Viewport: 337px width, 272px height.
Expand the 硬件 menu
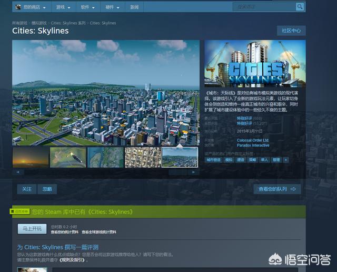tap(112, 7)
